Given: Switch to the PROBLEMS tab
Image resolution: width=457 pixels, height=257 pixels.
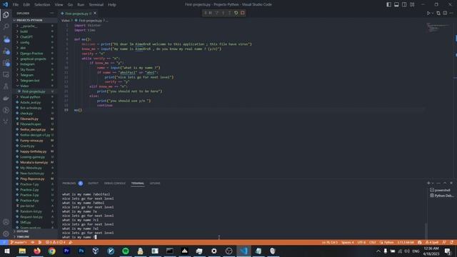Looking at the screenshot, I should pos(69,183).
